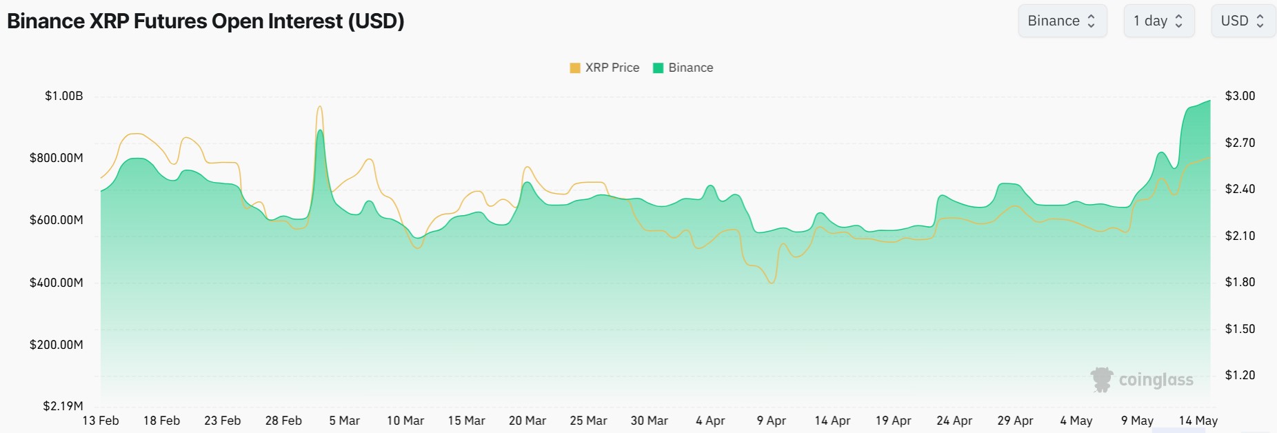This screenshot has width=1277, height=433.
Task: Click the $2.10 right axis label
Action: click(x=1240, y=236)
